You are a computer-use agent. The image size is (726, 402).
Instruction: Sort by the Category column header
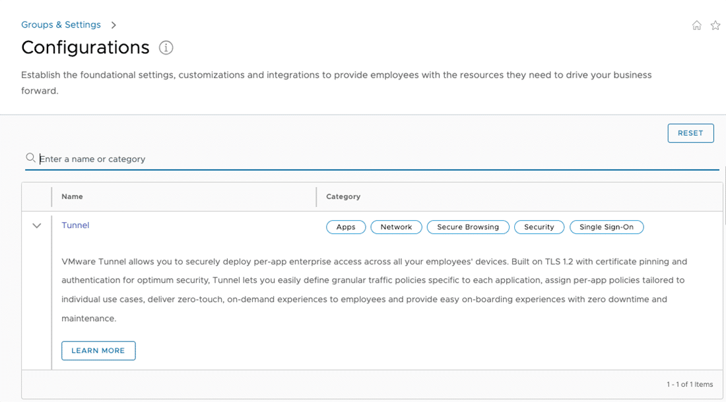pyautogui.click(x=343, y=196)
